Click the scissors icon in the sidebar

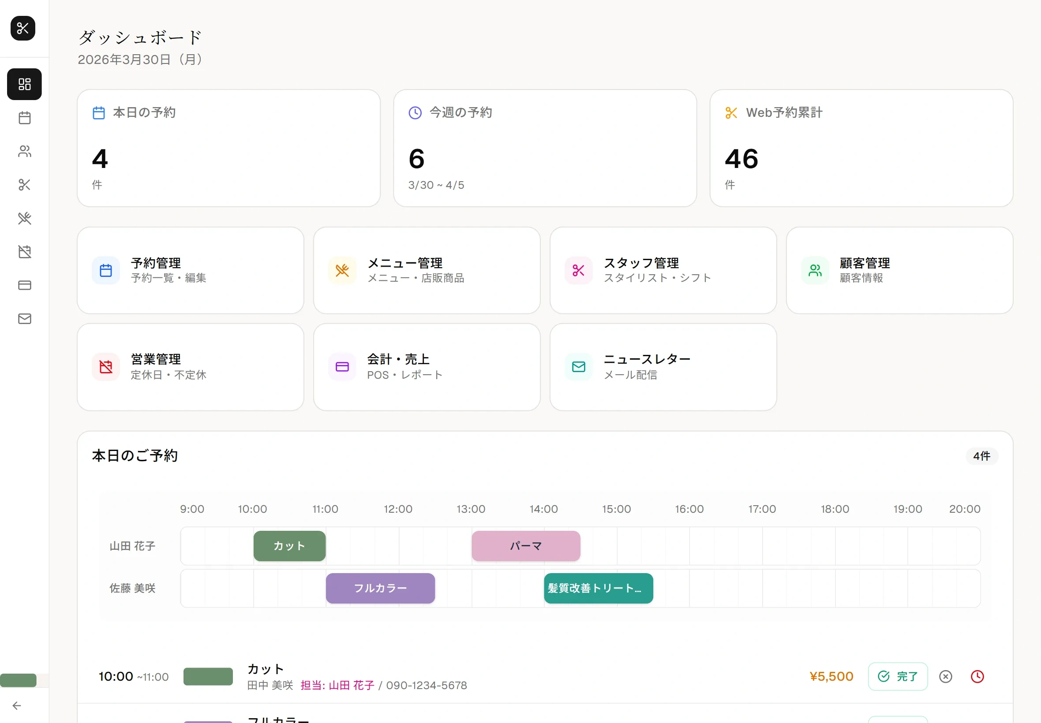tap(24, 185)
